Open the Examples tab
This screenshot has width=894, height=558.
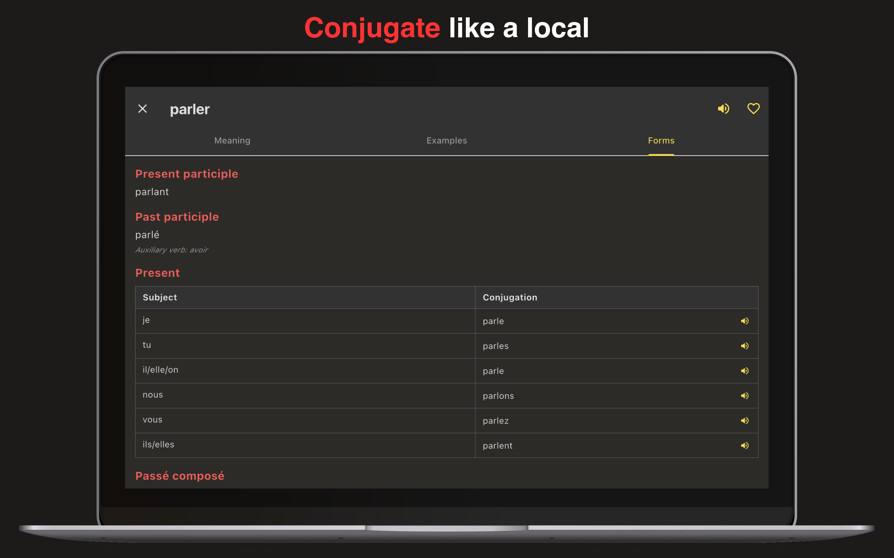point(447,141)
